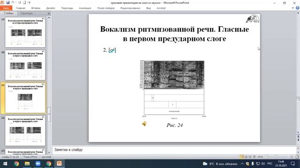Click the 'русский' language status entry

pos(46,157)
